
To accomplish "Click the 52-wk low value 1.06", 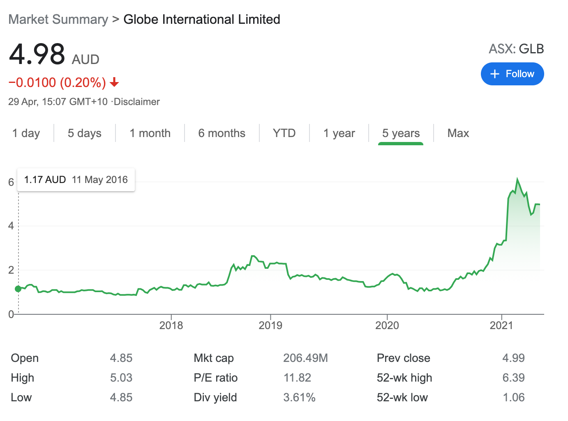I will (x=514, y=397).
